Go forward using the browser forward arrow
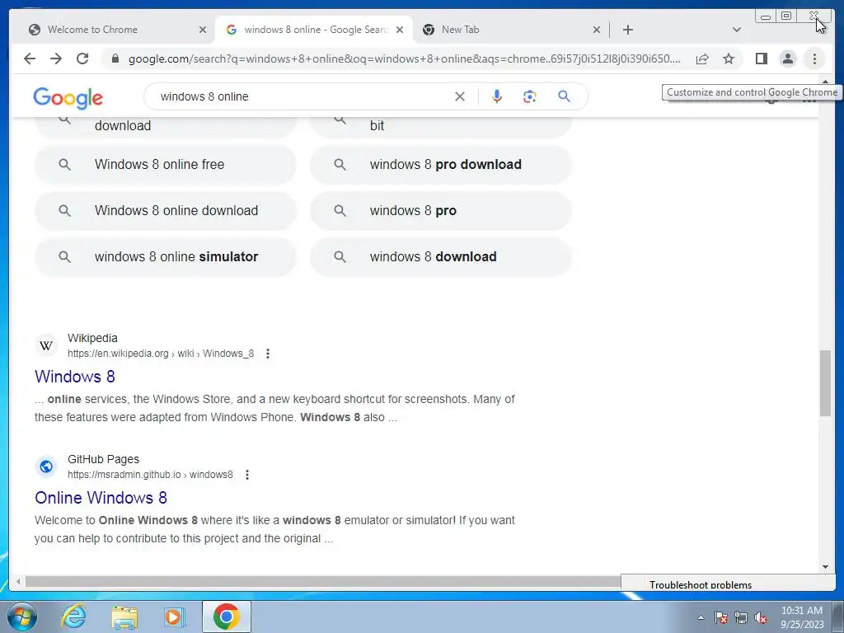This screenshot has height=633, width=844. click(x=56, y=59)
